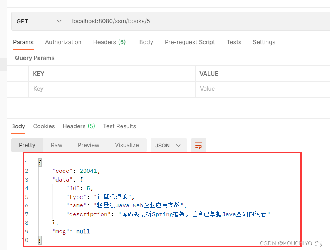Click the value 20041 in response
The width and height of the screenshot is (330, 250).
click(x=88, y=171)
